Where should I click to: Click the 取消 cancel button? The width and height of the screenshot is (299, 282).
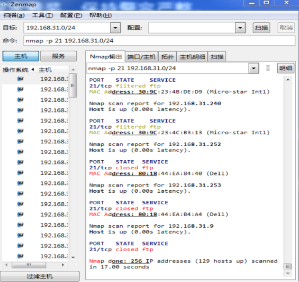pyautogui.click(x=286, y=28)
